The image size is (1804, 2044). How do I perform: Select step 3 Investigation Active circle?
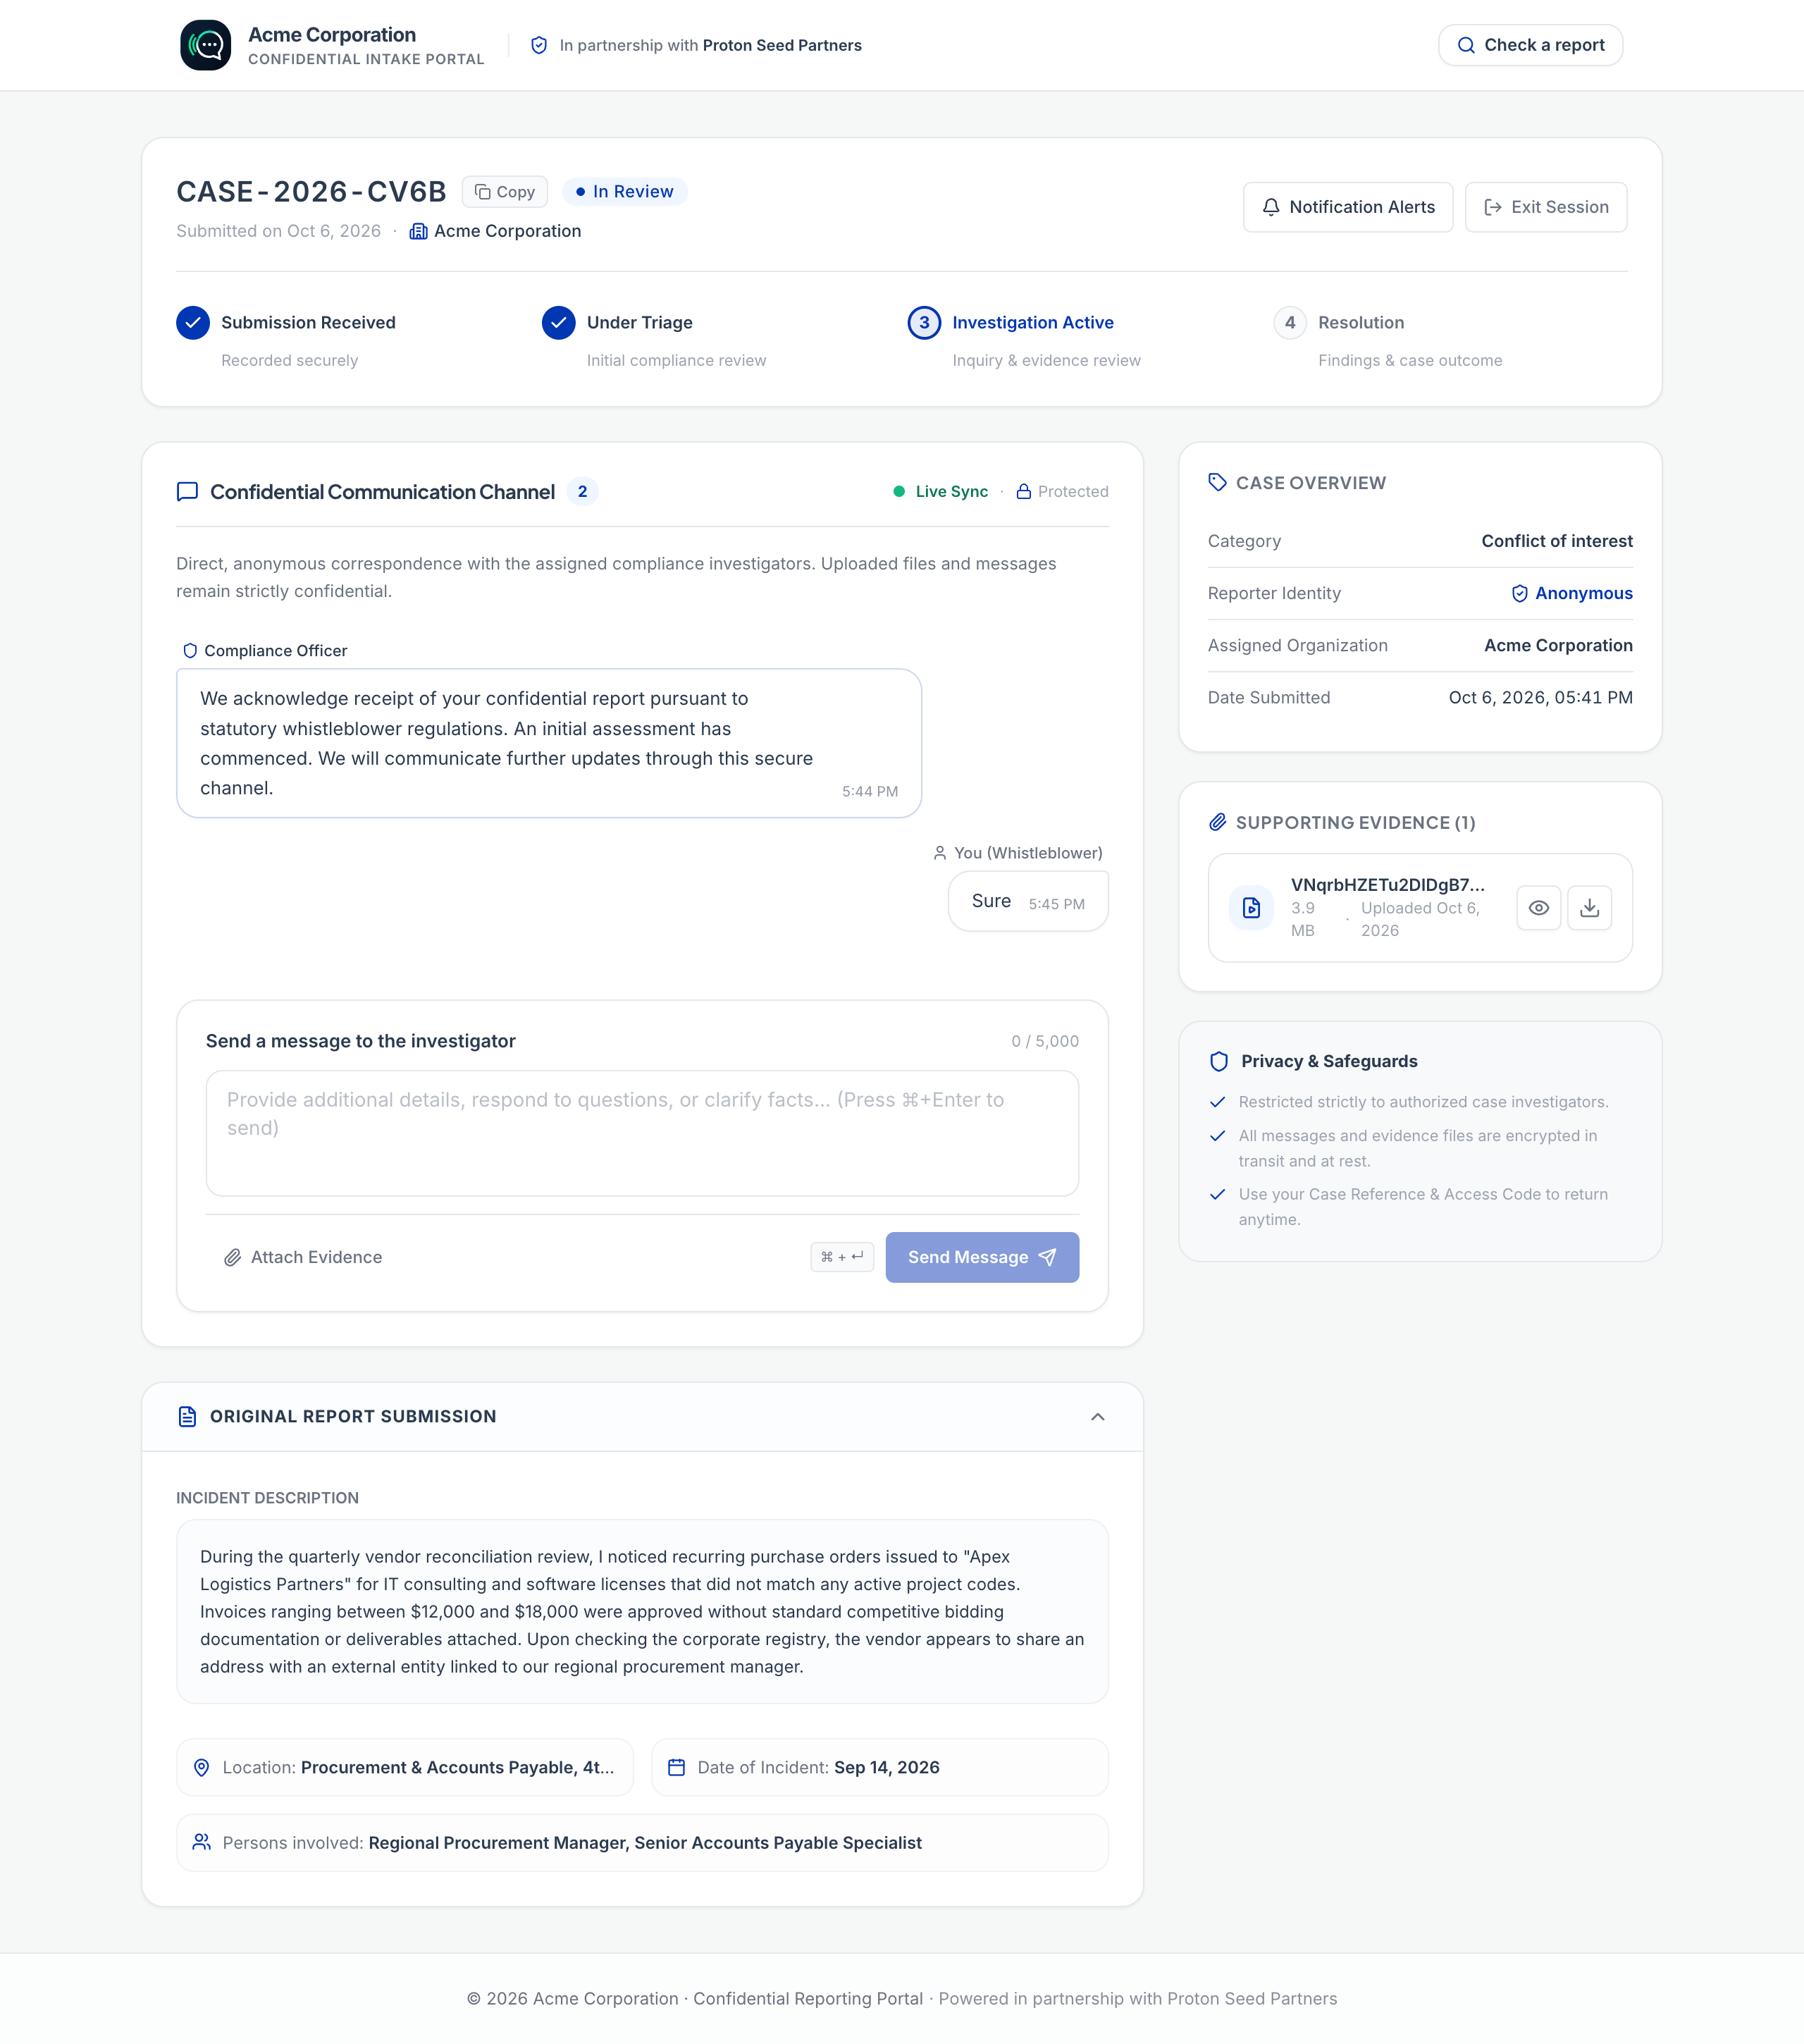coord(924,323)
